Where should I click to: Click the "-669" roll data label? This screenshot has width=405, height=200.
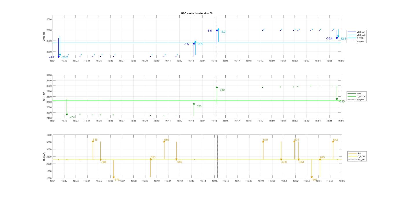pyautogui.click(x=179, y=162)
